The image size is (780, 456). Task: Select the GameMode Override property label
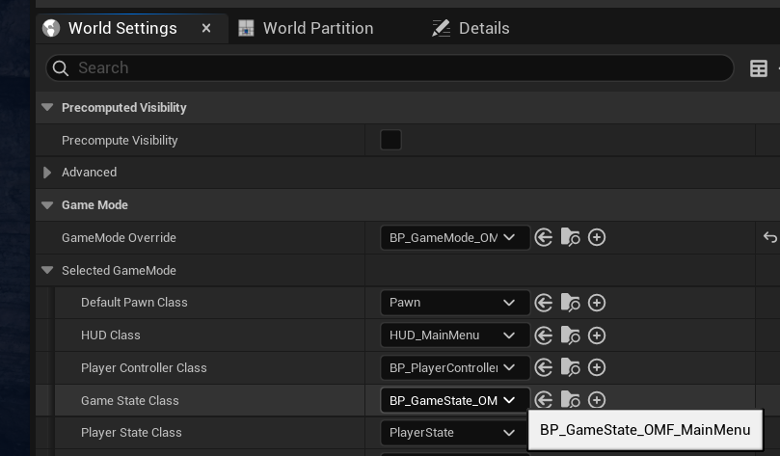119,238
